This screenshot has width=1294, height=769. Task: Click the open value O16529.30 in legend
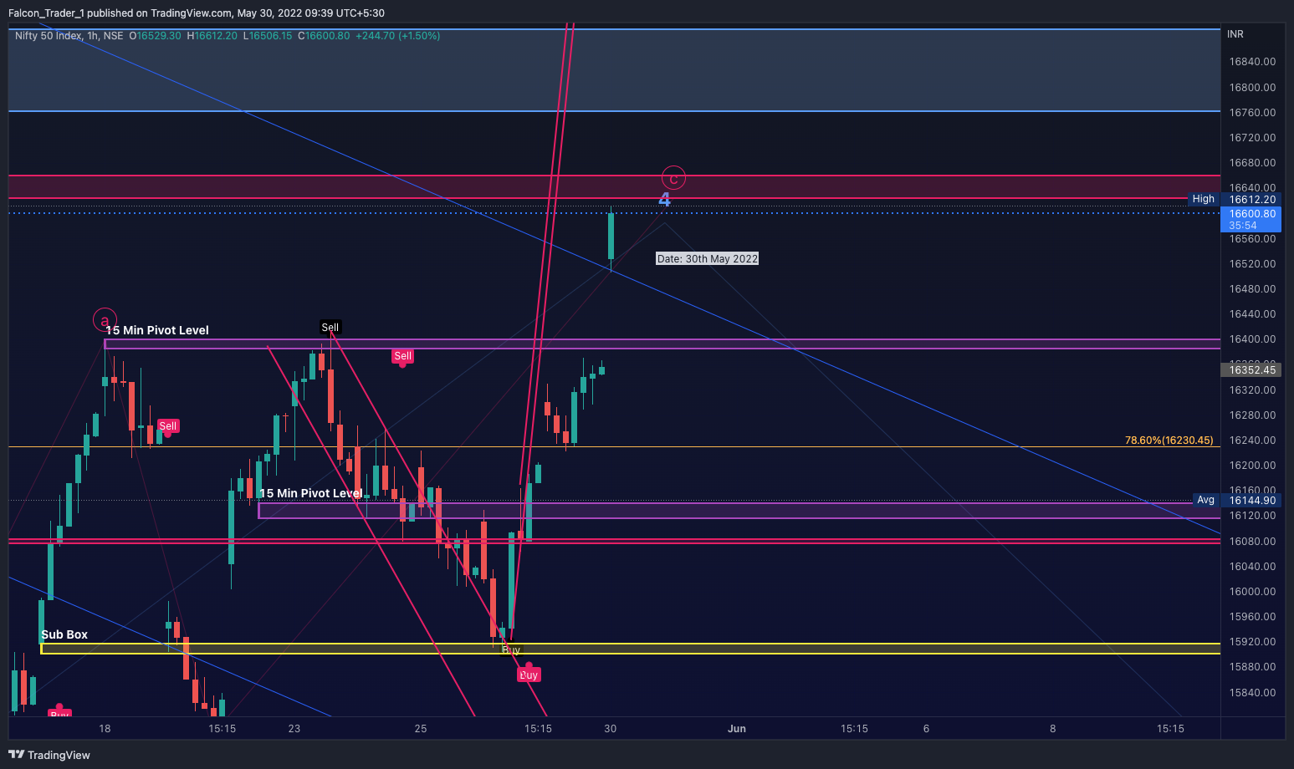pos(155,36)
